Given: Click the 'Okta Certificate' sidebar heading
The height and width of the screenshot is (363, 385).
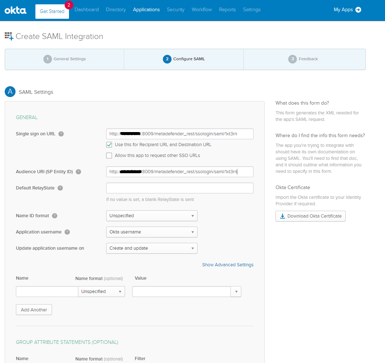Looking at the screenshot, I should pos(293,187).
